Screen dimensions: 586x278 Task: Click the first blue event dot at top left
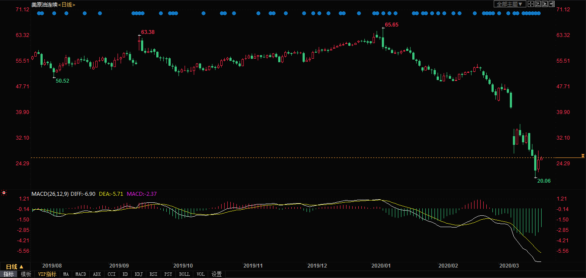point(39,13)
